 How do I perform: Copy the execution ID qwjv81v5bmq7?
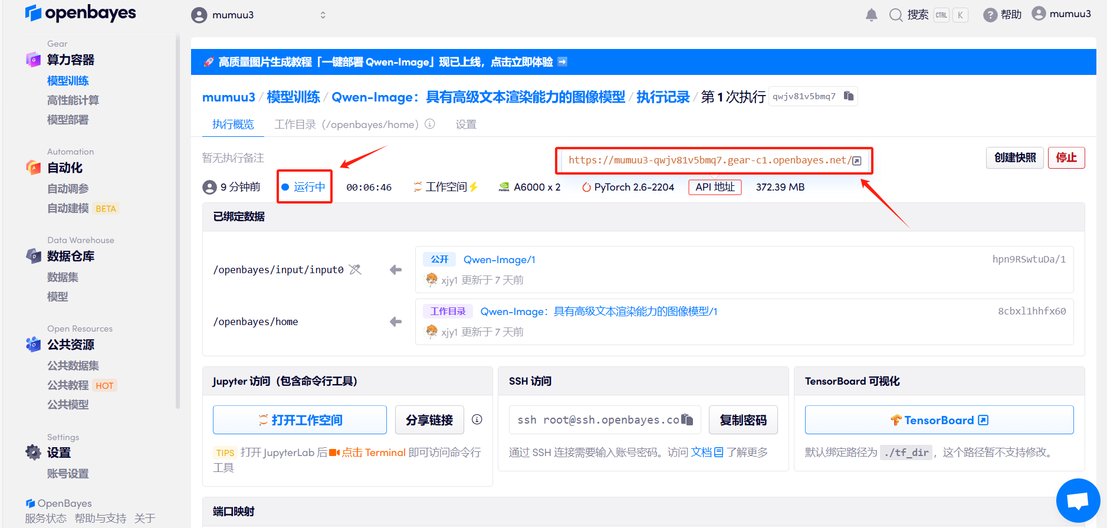(x=849, y=96)
